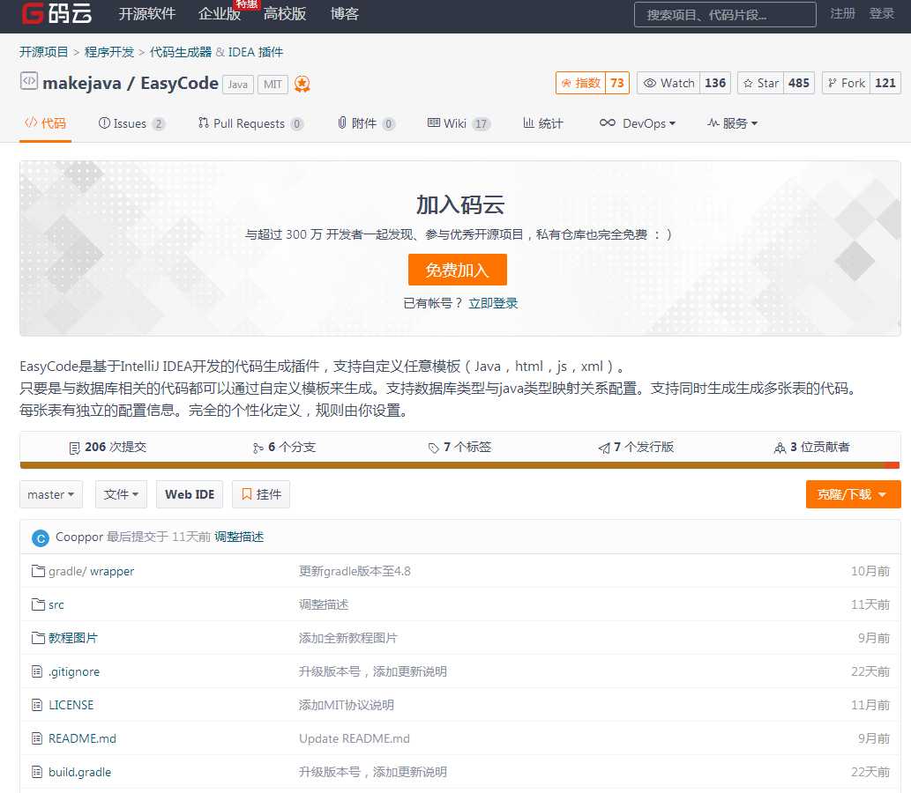Click the branch icon next to 6 个分支
The image size is (911, 793).
pos(258,448)
